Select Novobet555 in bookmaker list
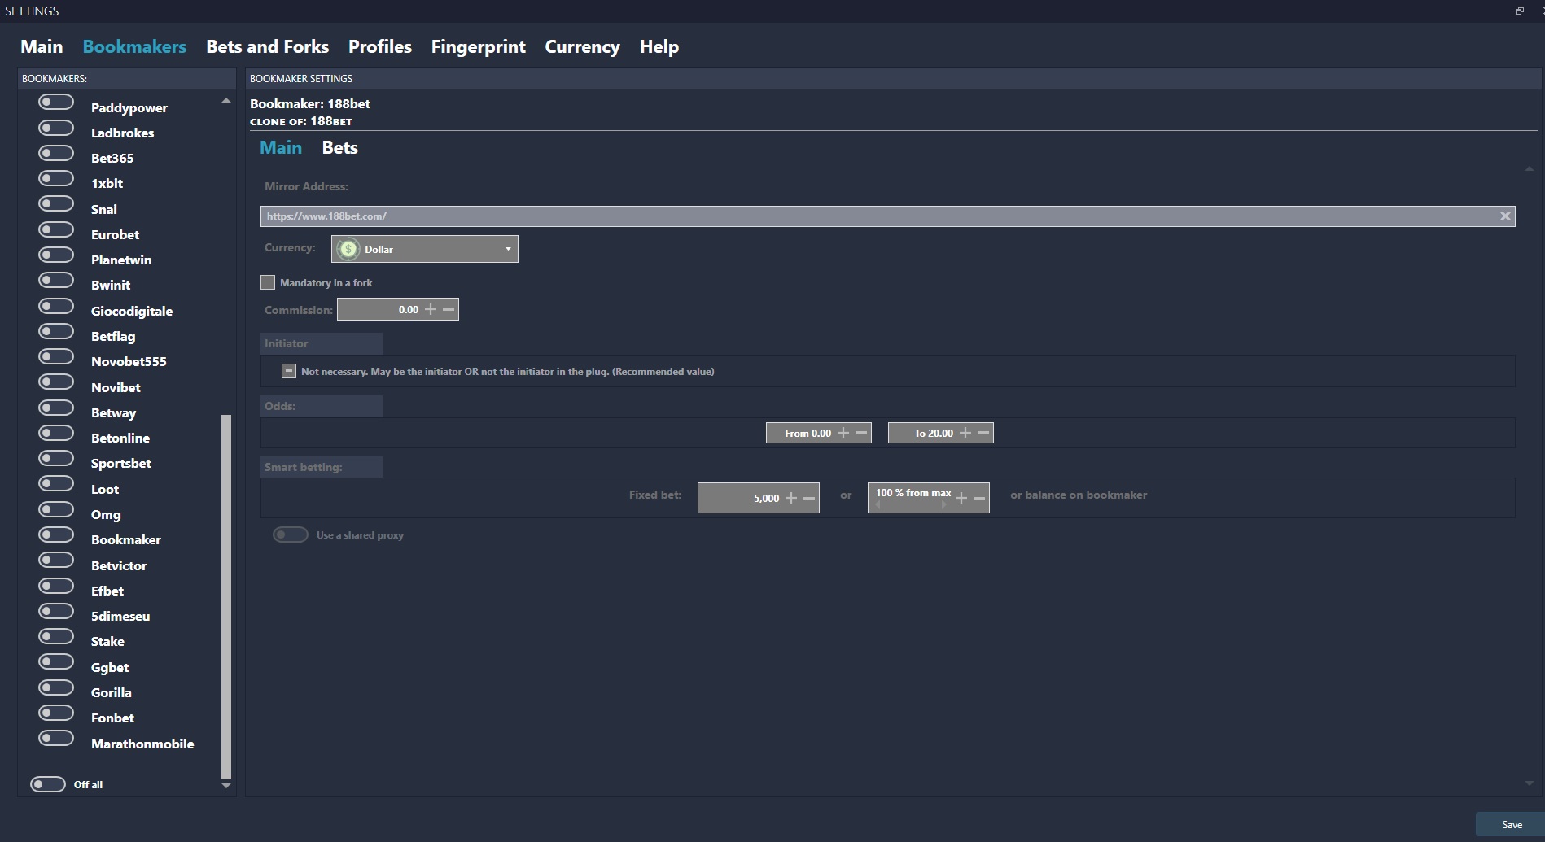The width and height of the screenshot is (1545, 842). tap(129, 361)
